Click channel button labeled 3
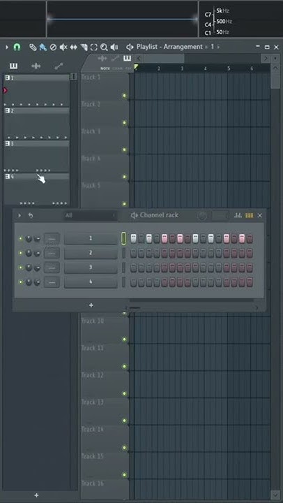Screen dimensions: 283x503 pyautogui.click(x=91, y=268)
